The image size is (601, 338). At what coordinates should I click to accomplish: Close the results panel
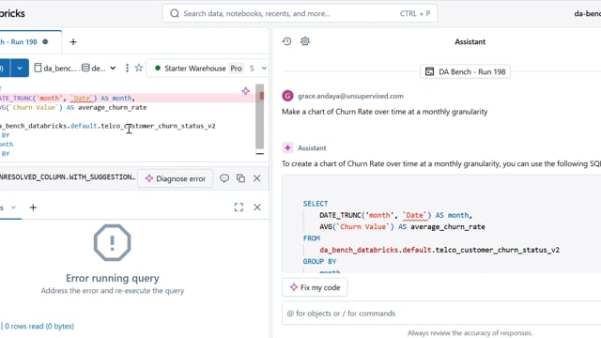pyautogui.click(x=257, y=207)
